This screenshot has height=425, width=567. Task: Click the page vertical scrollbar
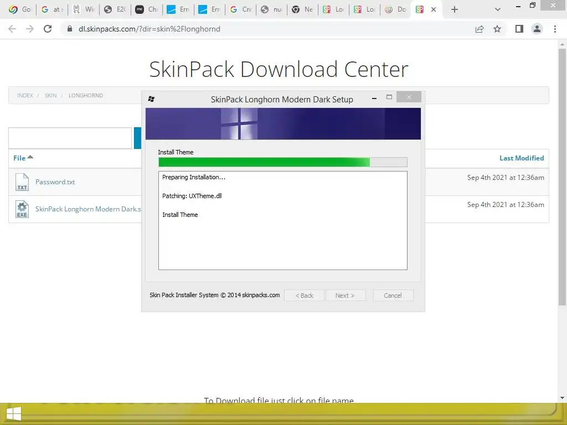click(x=562, y=177)
